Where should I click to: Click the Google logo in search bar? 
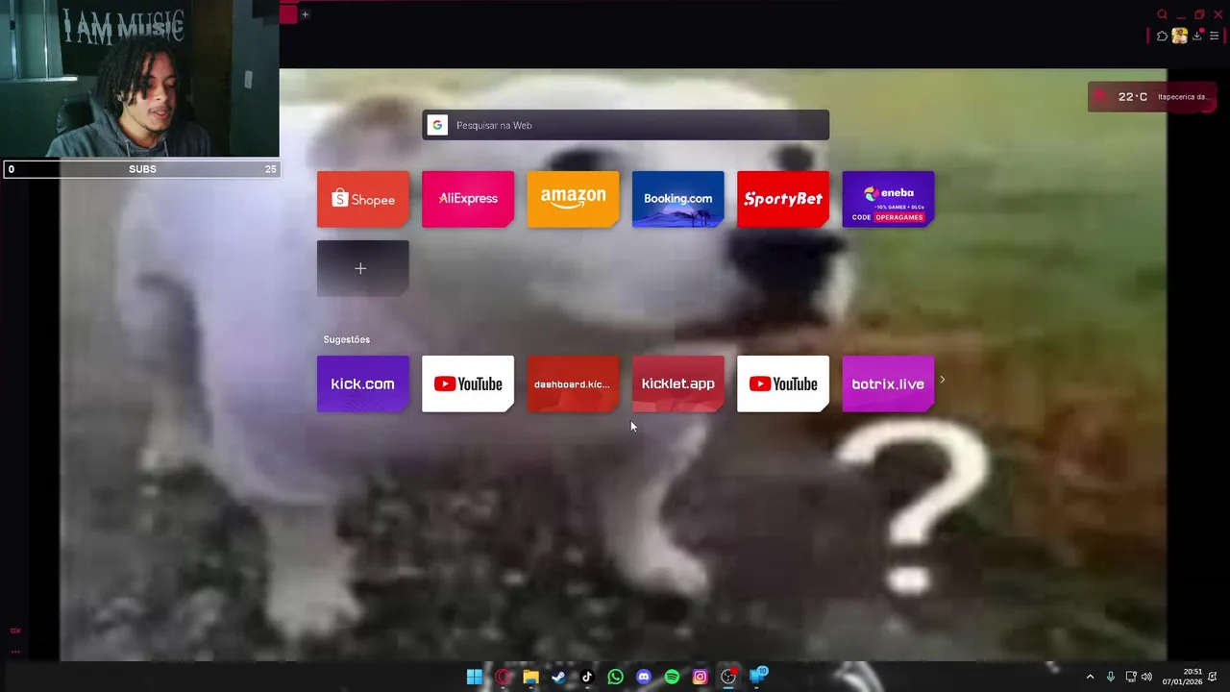click(x=437, y=125)
